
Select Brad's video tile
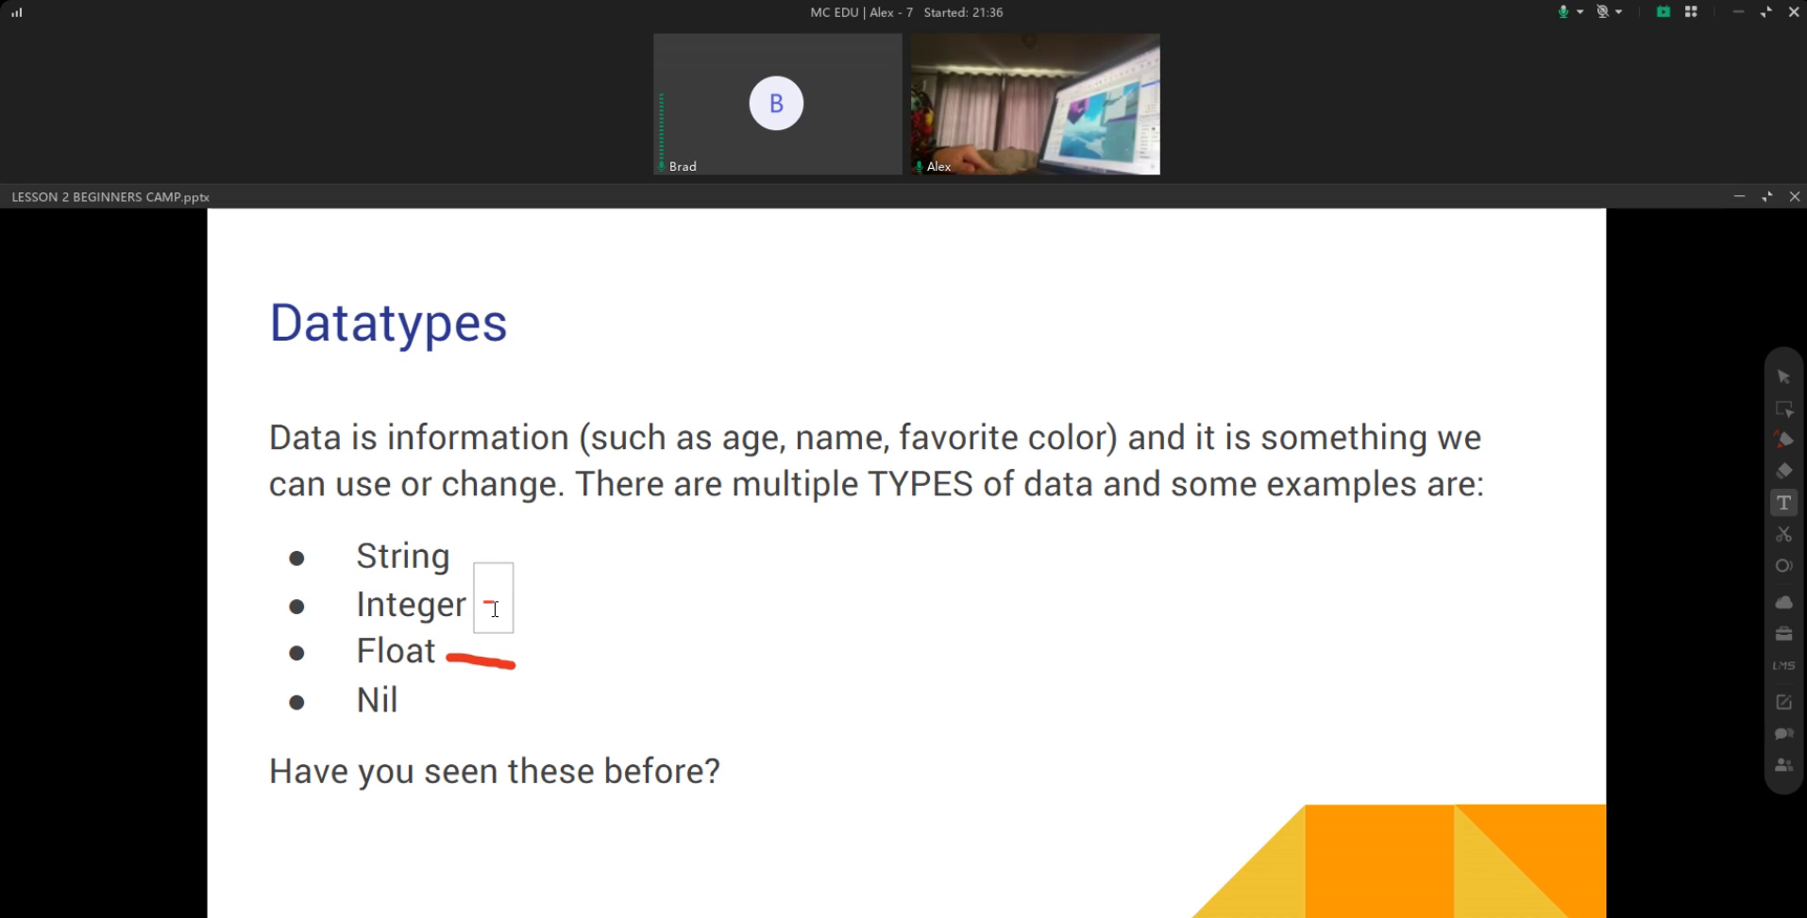[777, 104]
